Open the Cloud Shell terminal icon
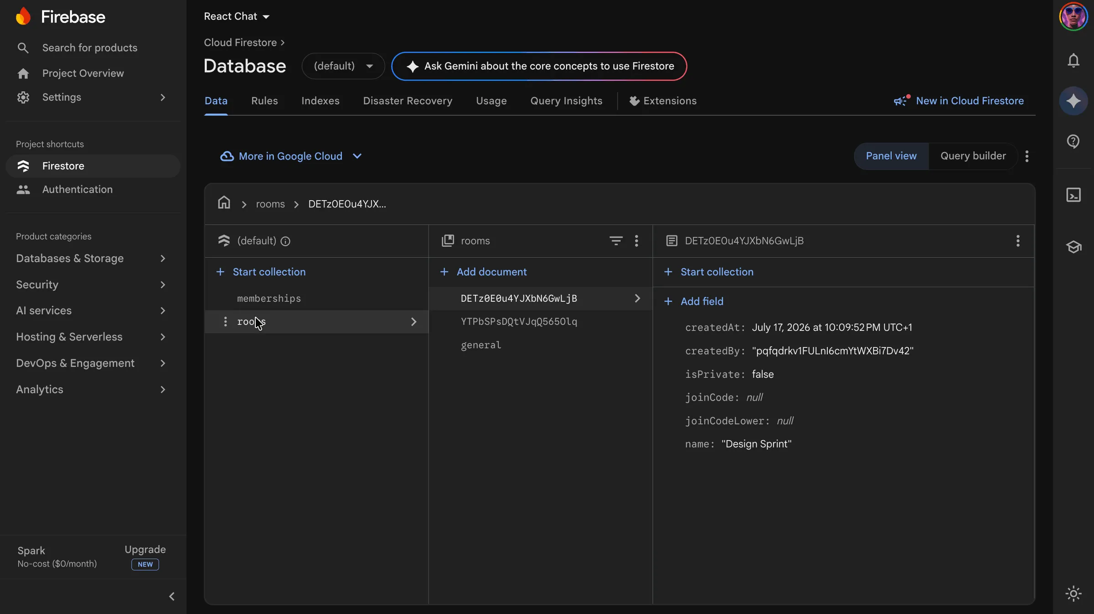This screenshot has width=1094, height=614. click(1073, 195)
